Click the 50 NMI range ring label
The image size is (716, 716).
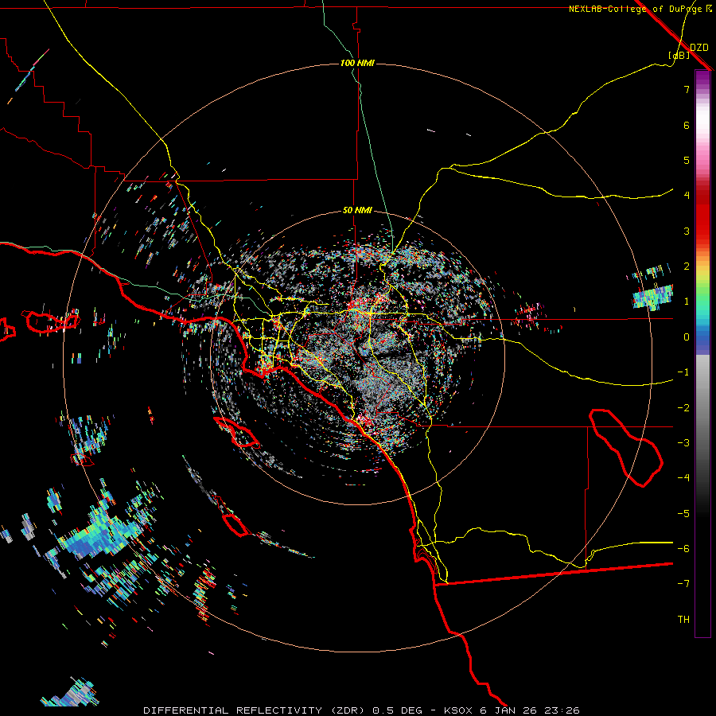coord(357,211)
